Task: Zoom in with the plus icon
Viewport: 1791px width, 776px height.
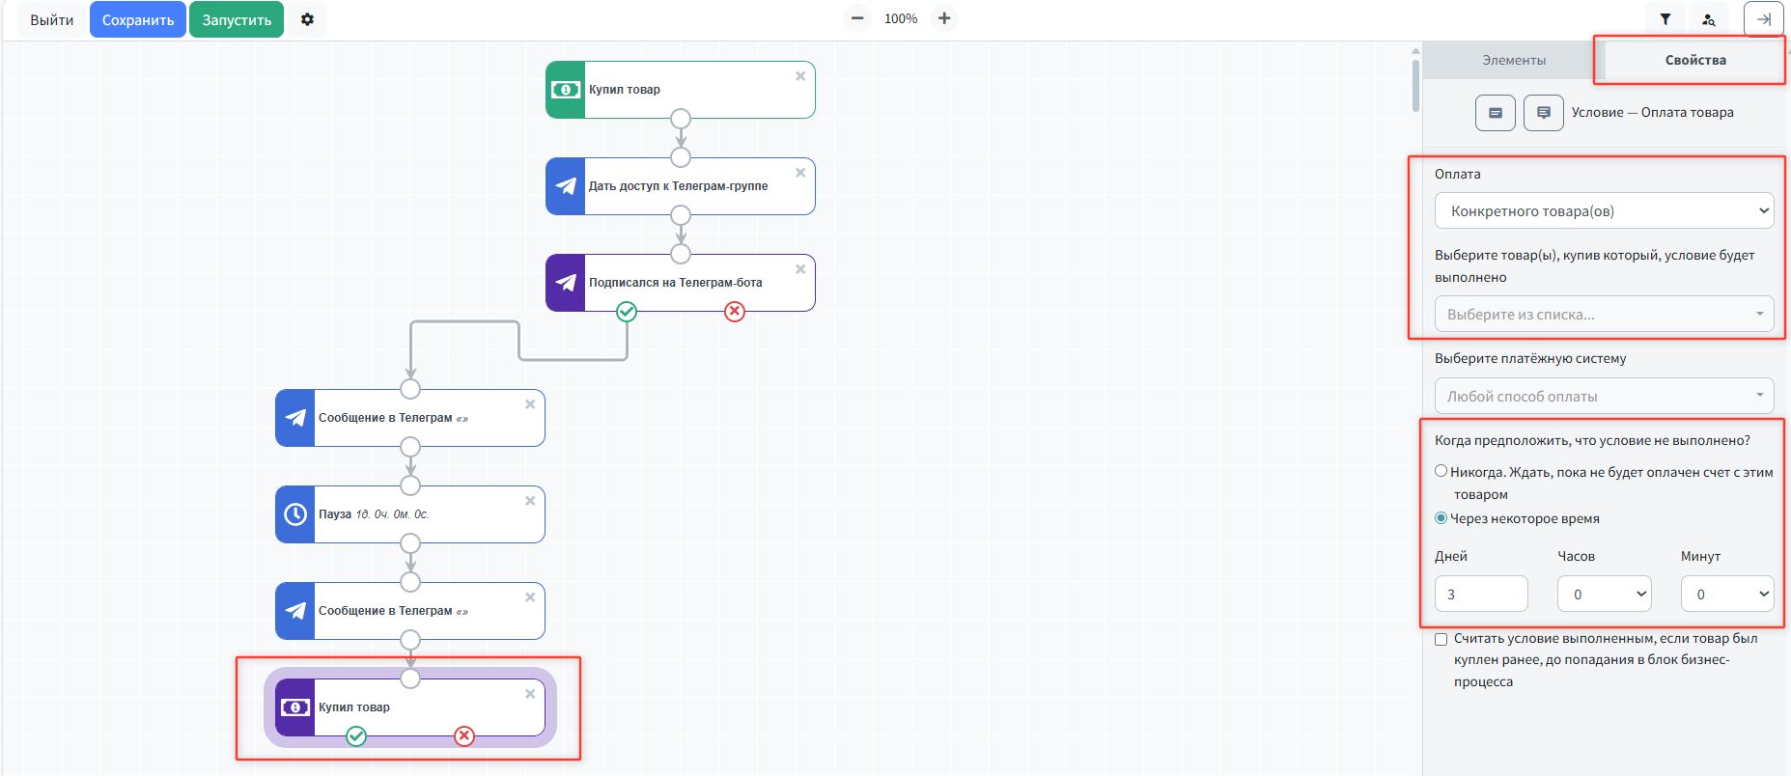Action: tap(944, 18)
